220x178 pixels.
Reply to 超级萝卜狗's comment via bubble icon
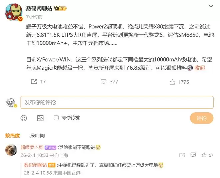coord(193,155)
